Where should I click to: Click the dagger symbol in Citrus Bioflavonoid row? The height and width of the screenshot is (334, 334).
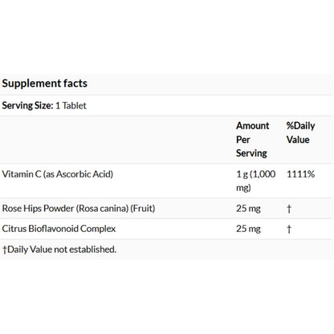pyautogui.click(x=289, y=229)
